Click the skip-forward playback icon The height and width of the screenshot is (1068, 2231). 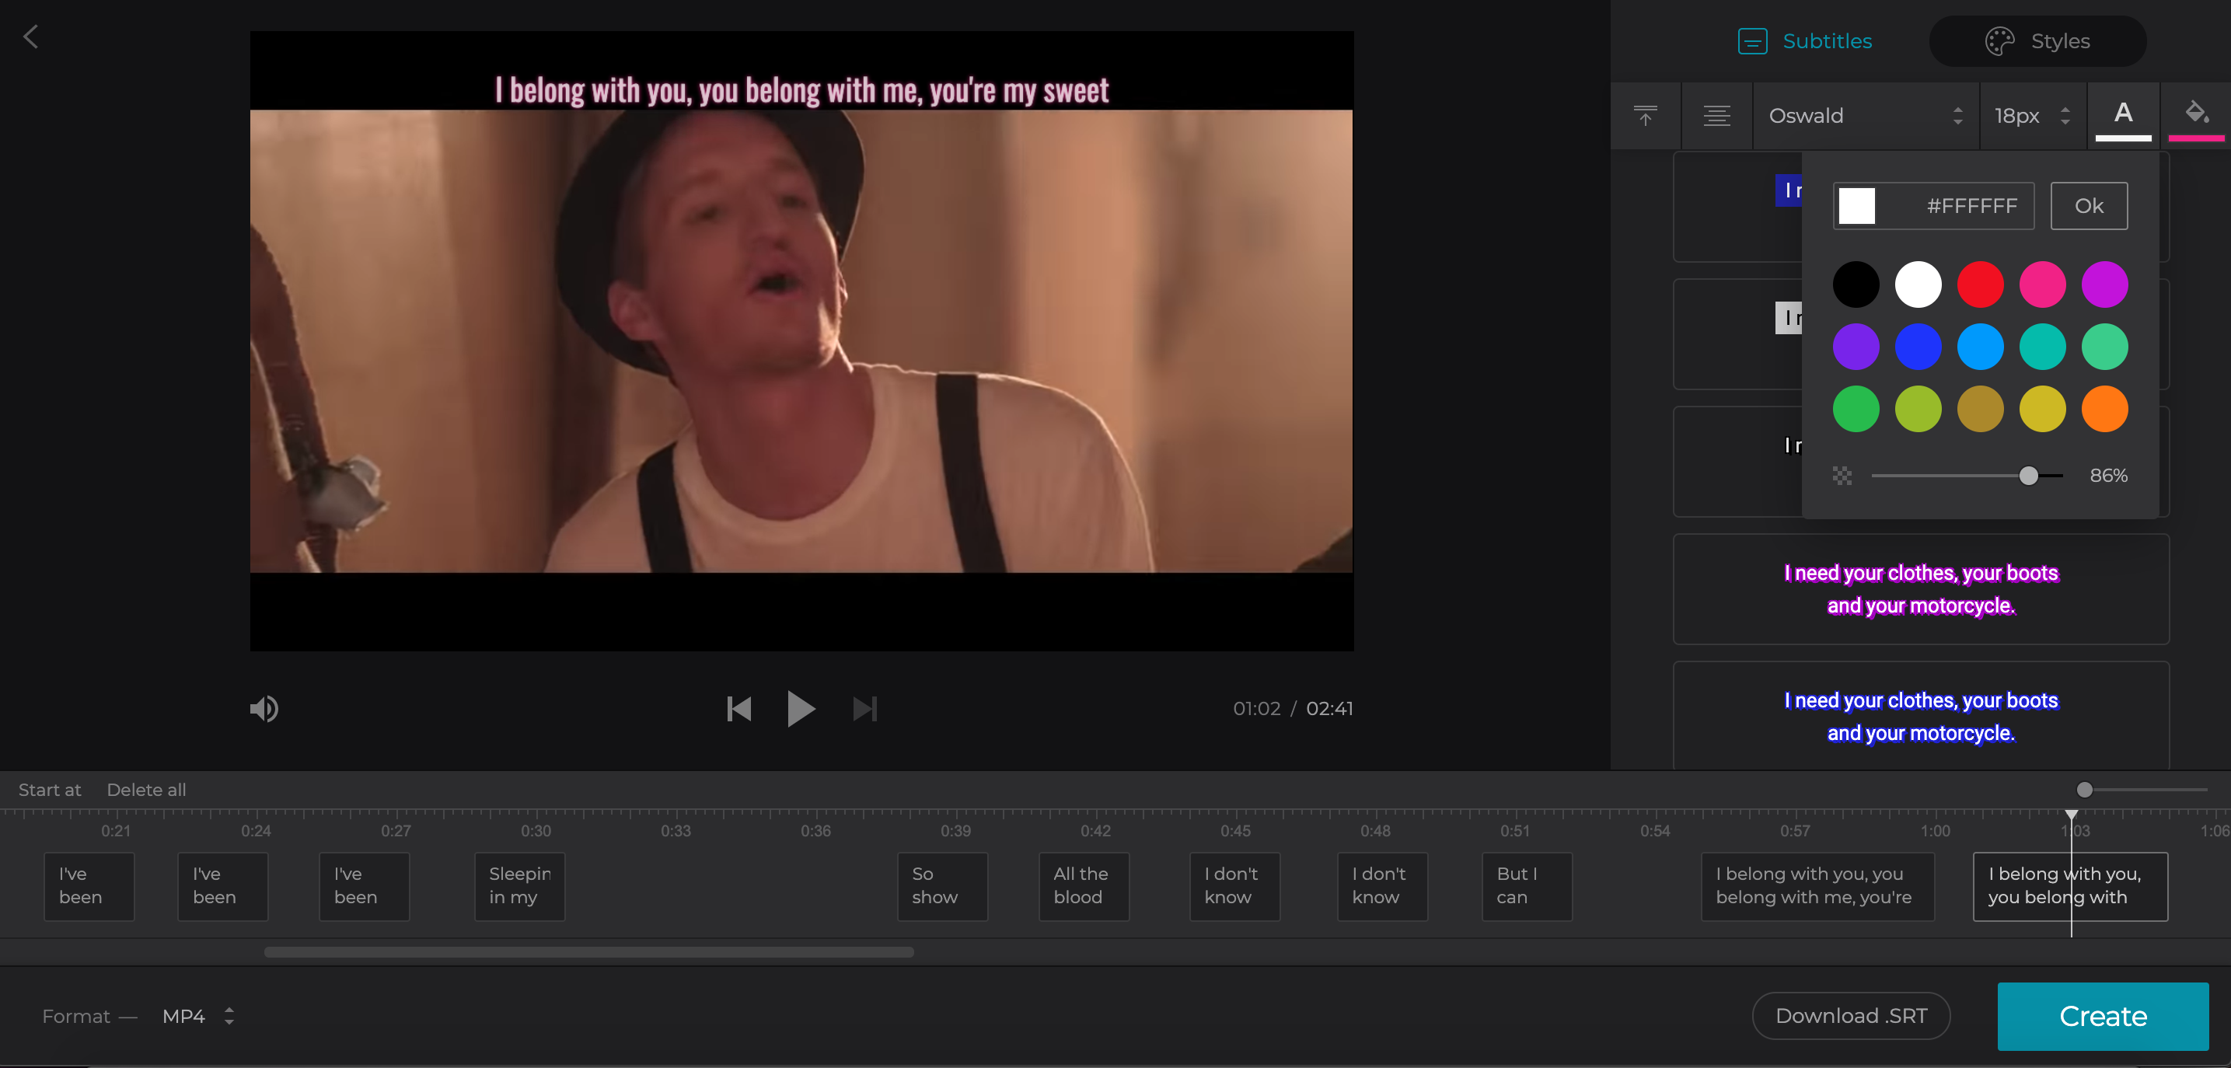pyautogui.click(x=864, y=707)
